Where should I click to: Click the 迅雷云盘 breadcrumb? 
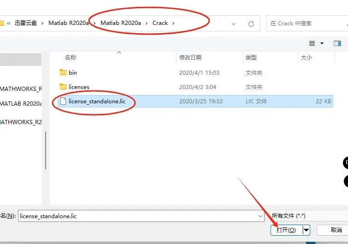(26, 23)
